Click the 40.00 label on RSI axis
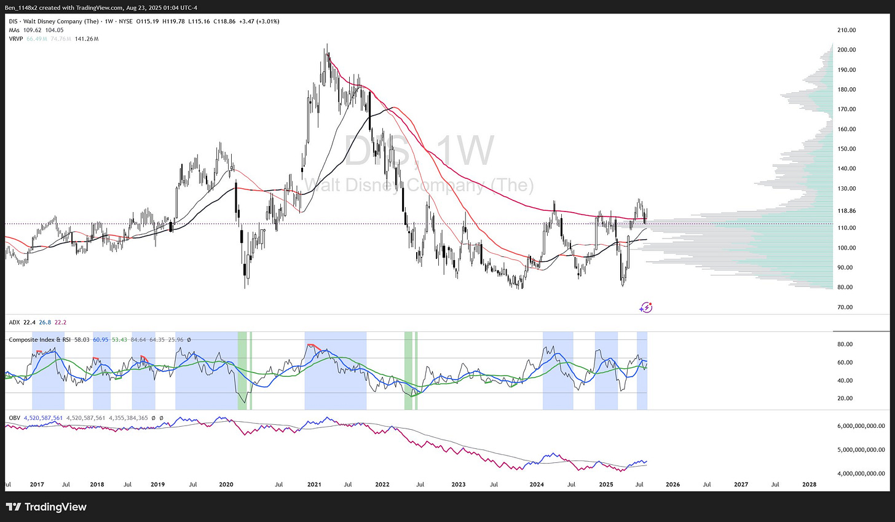 tap(845, 381)
